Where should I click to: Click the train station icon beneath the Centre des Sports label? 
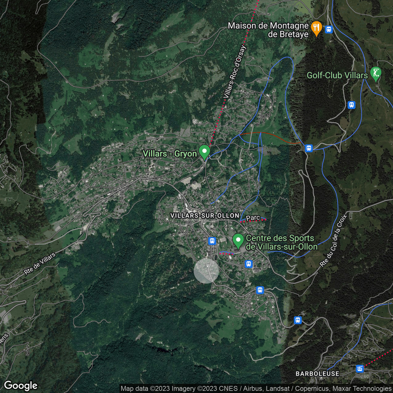(249, 264)
